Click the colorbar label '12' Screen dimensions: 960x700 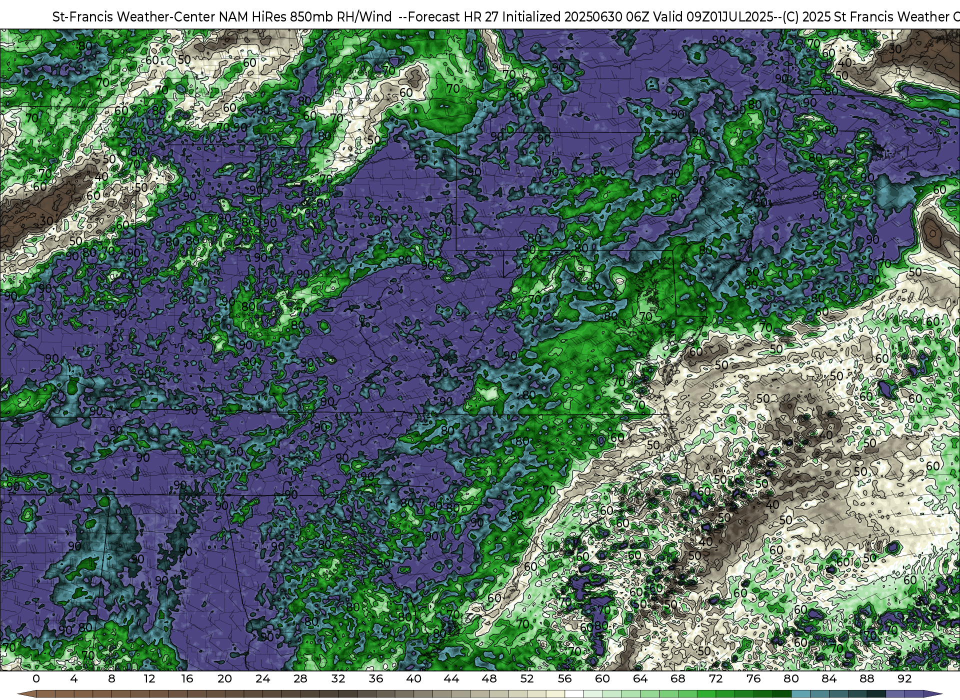point(149,678)
